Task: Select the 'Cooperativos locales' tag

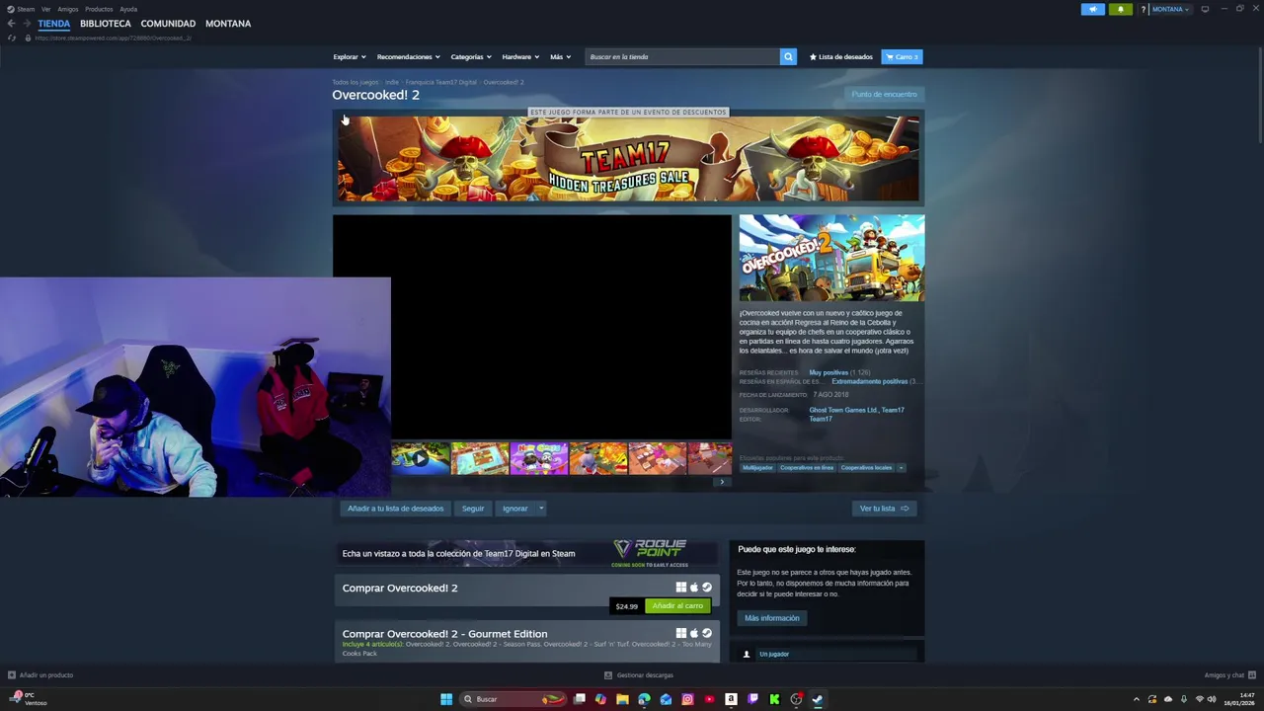Action: pos(866,468)
